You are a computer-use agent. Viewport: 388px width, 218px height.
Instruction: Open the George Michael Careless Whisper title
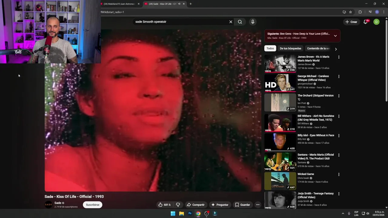pos(313,78)
